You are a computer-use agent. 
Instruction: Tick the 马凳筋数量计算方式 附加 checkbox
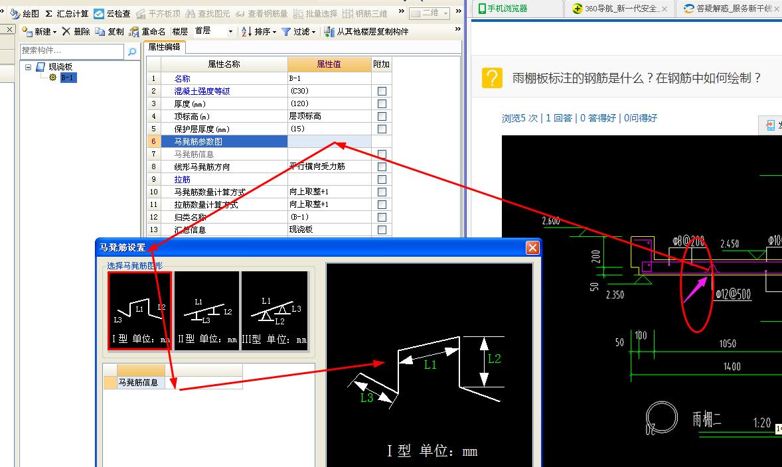[382, 192]
